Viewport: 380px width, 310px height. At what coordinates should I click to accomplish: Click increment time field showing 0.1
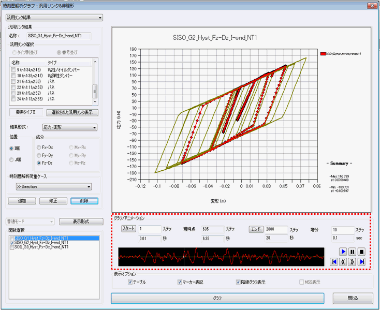click(x=343, y=238)
